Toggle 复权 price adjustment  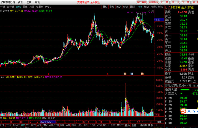tap(105, 7)
